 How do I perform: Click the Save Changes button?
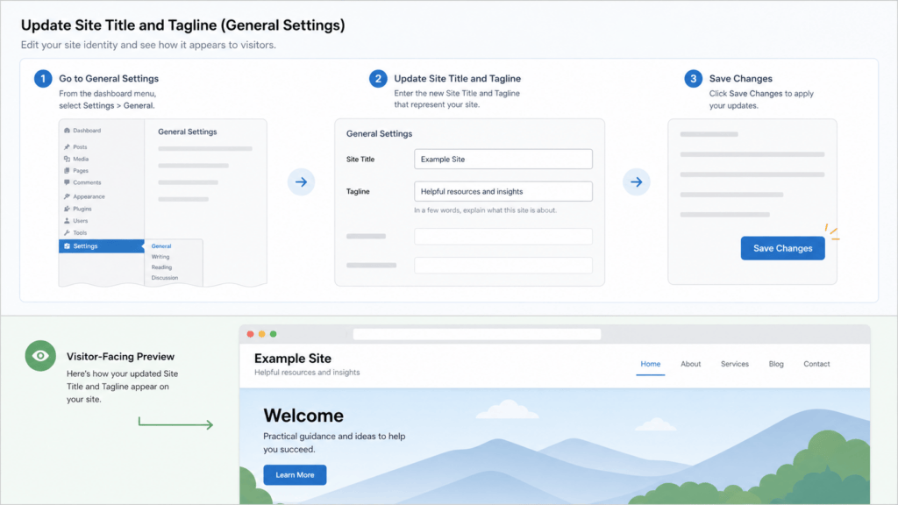783,248
